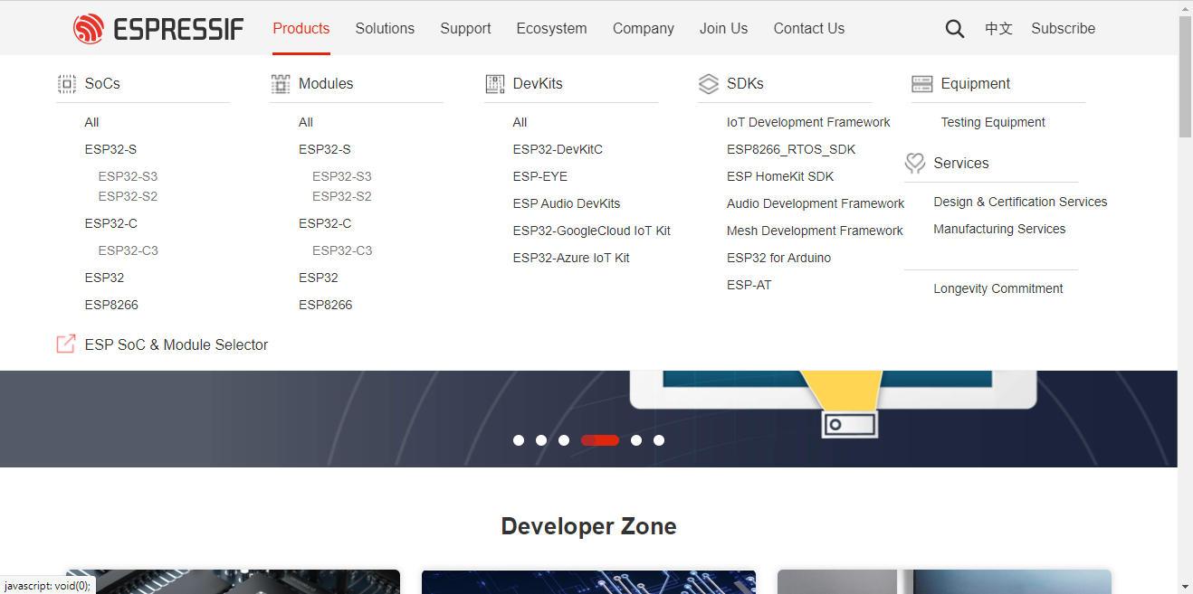
Task: Expand the Ecosystem menu
Action: [x=551, y=28]
